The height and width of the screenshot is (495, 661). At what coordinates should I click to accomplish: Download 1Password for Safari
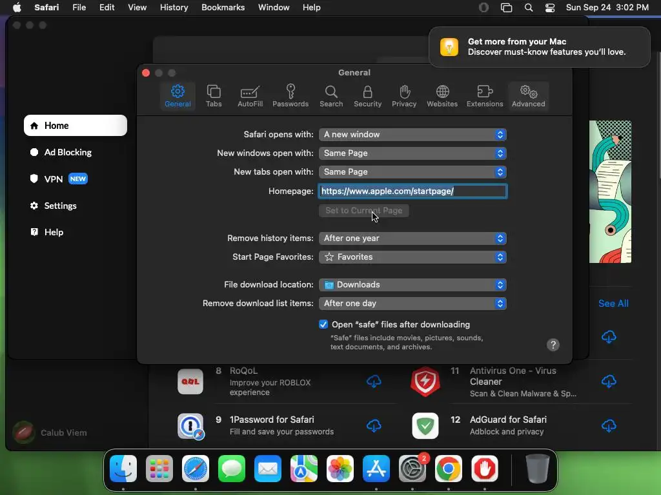tap(374, 425)
